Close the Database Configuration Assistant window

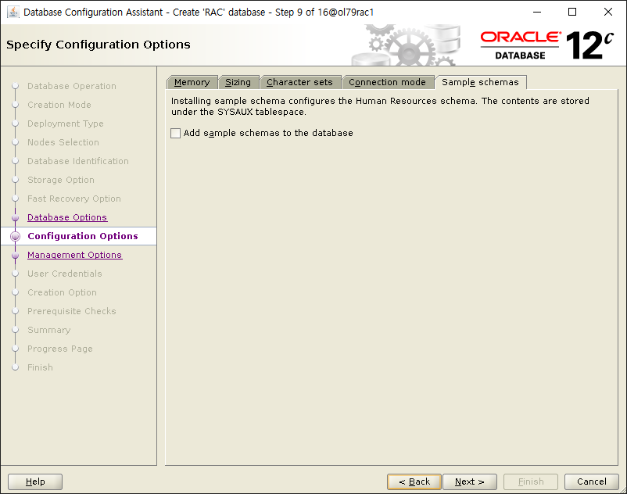(x=607, y=12)
